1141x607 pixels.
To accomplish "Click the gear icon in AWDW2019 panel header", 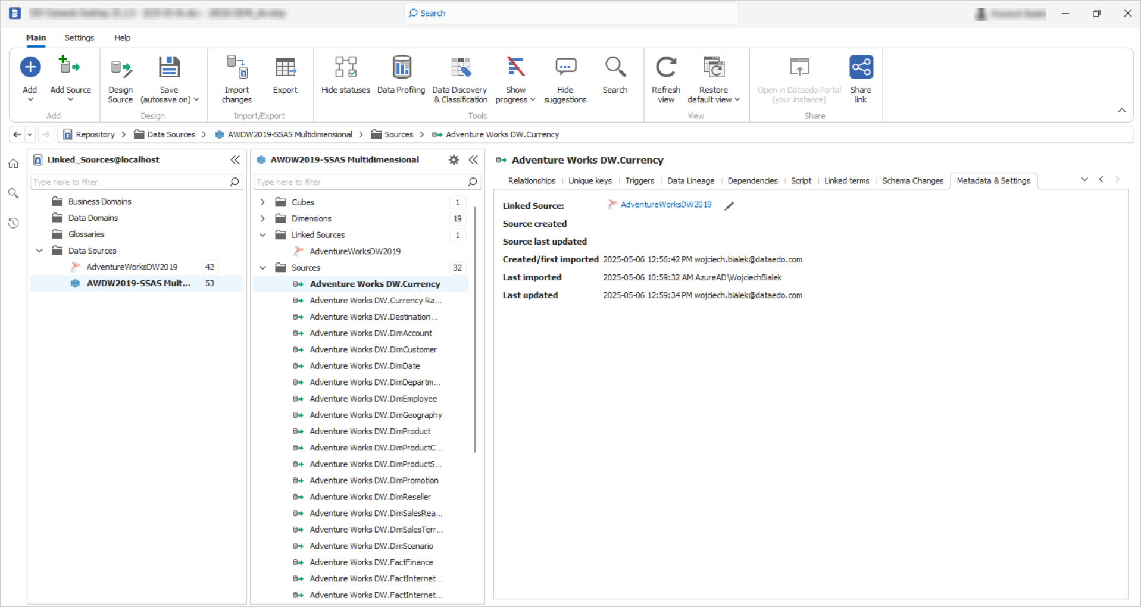I will (x=454, y=159).
